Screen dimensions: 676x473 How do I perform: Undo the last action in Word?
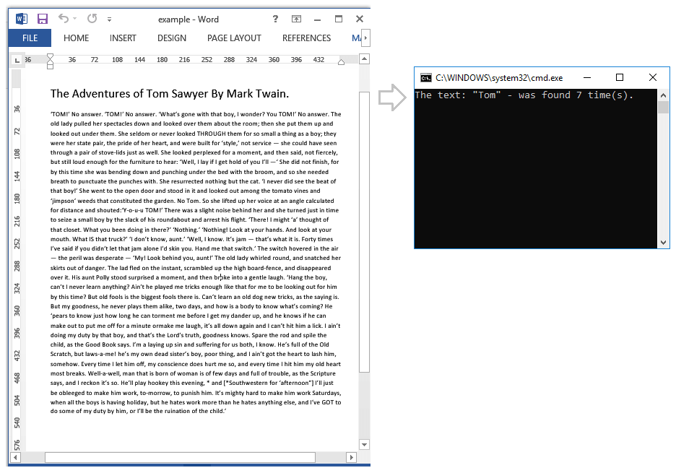click(64, 19)
